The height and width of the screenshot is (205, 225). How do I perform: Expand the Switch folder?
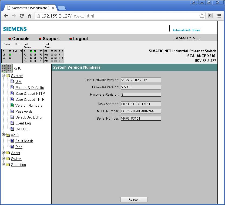click(x=4, y=159)
